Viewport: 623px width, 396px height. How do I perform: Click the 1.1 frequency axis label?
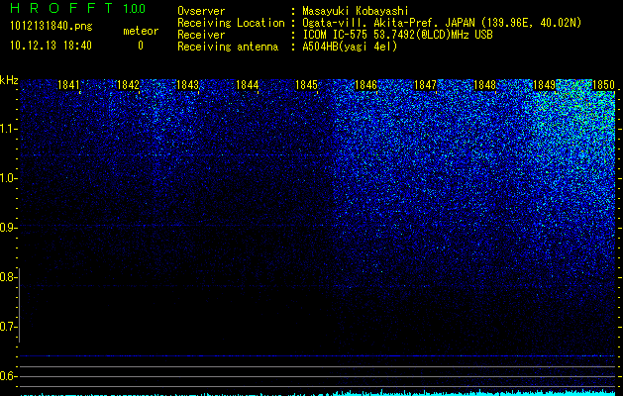(x=8, y=129)
